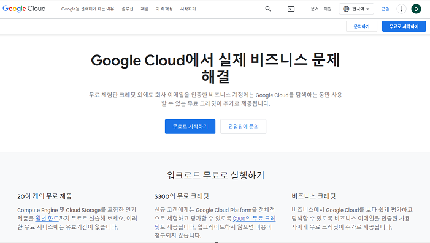Open the 콘솔 link
Screen dimensions: 430x243
click(x=385, y=9)
